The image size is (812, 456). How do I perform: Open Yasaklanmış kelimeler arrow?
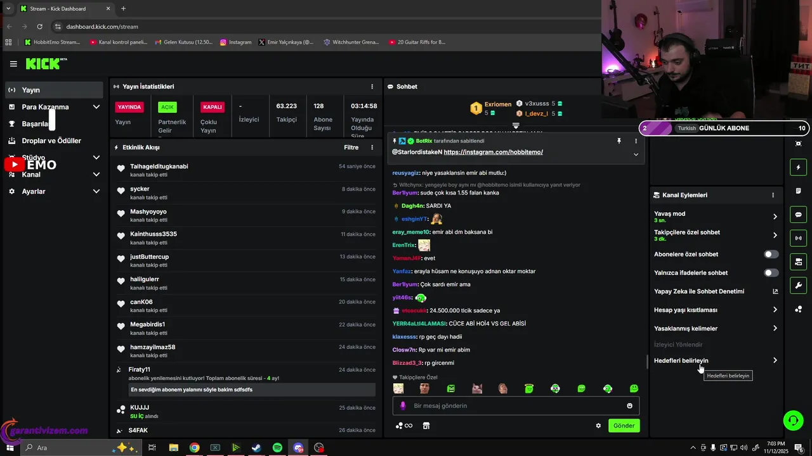pos(775,329)
